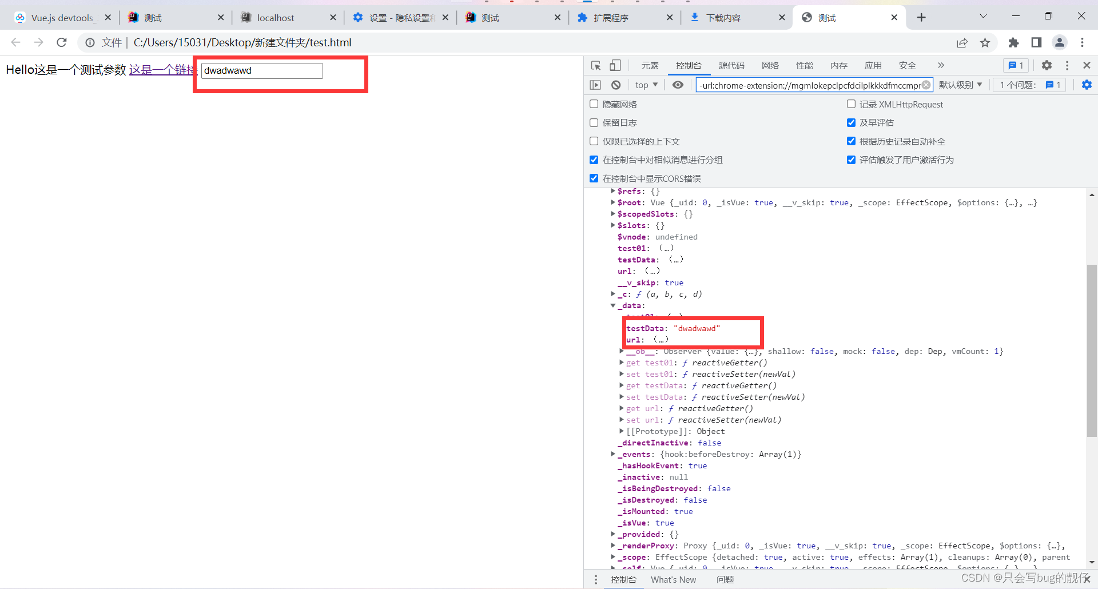Enable 仅限已选择的上下文 checkbox
This screenshot has width=1098, height=589.
pos(594,141)
